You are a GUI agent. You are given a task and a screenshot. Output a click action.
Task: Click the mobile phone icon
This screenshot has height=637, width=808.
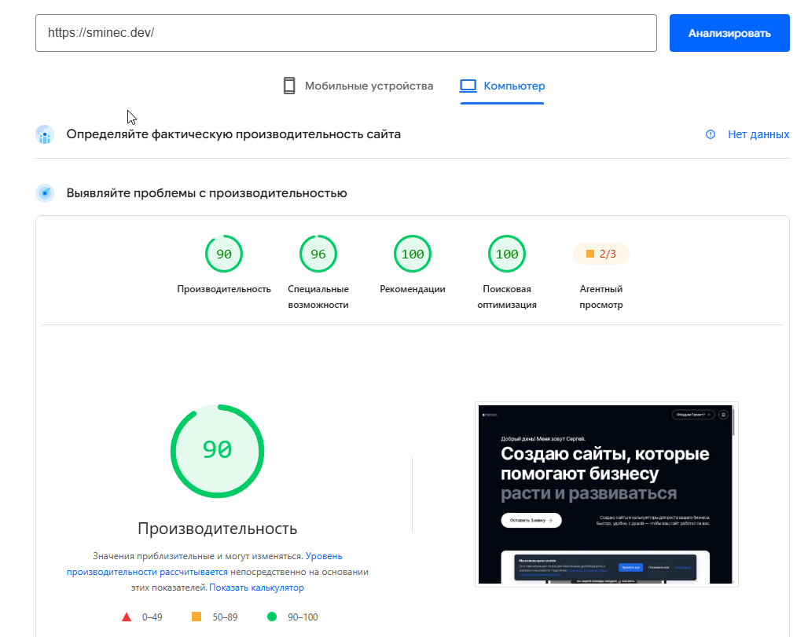click(x=289, y=86)
